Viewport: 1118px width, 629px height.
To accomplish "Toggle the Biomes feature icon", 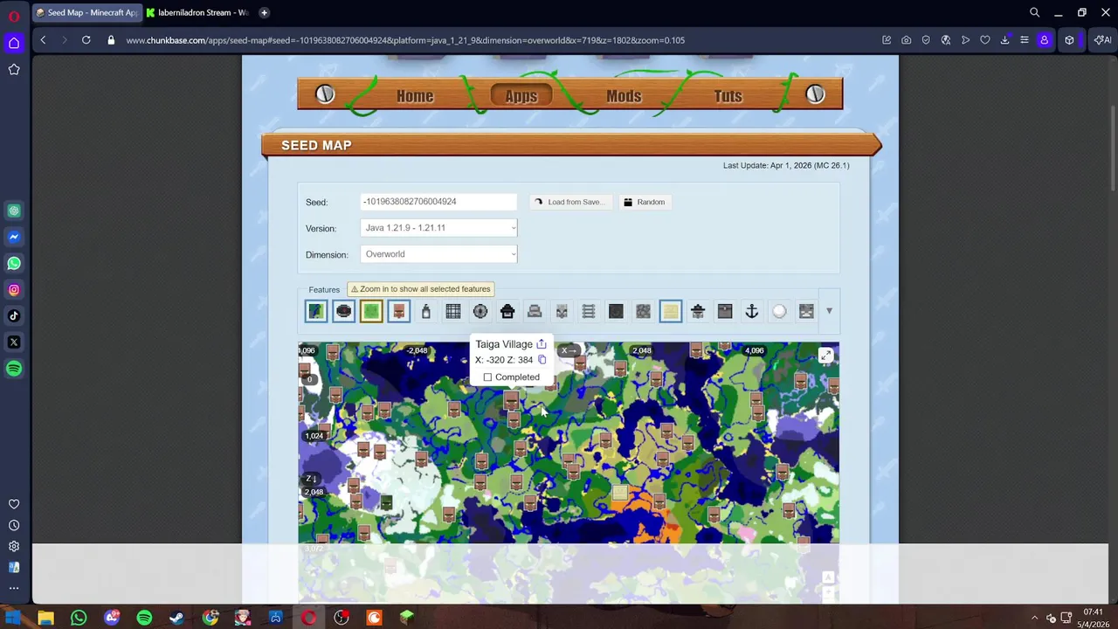I will click(x=316, y=311).
